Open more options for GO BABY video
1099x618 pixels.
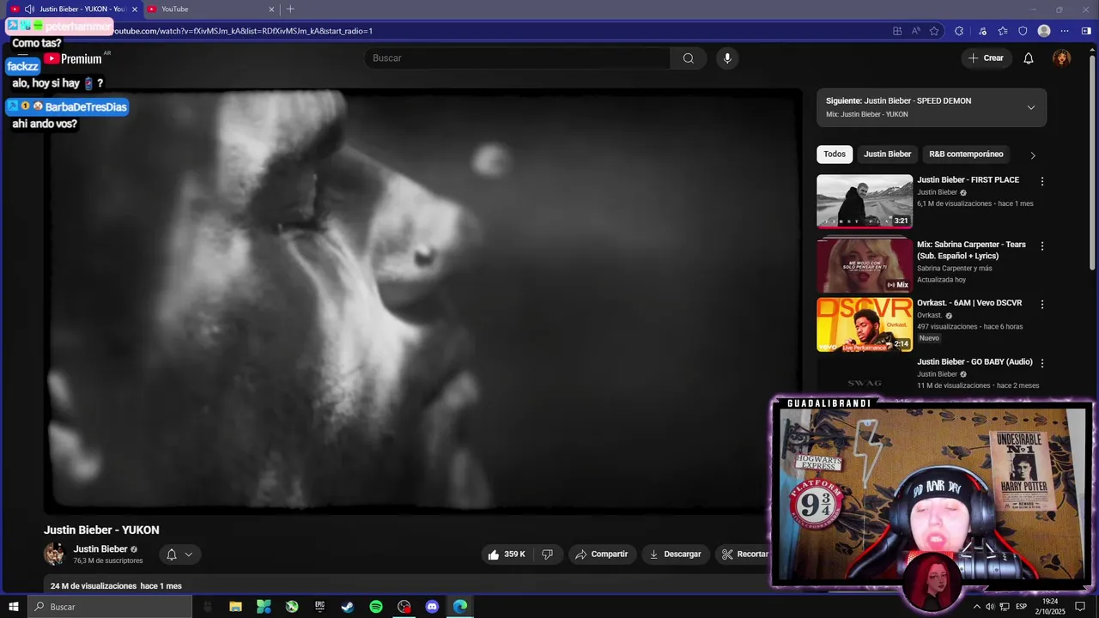(x=1042, y=363)
